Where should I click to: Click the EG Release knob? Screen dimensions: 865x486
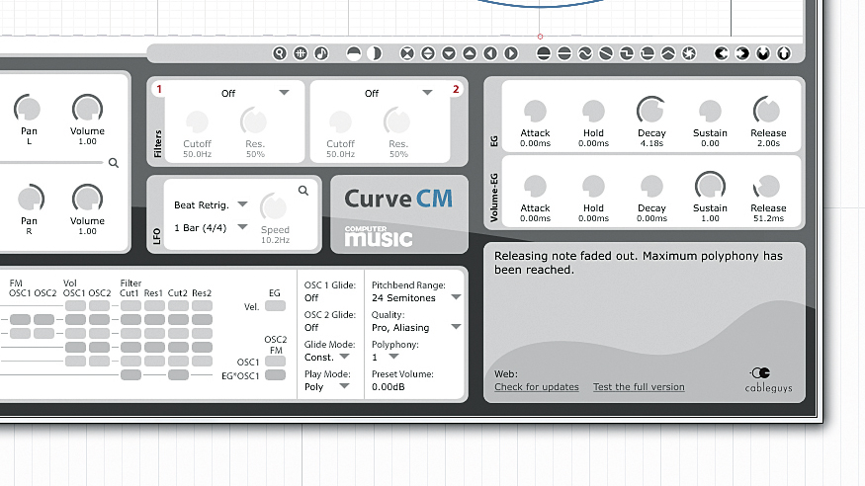click(767, 111)
